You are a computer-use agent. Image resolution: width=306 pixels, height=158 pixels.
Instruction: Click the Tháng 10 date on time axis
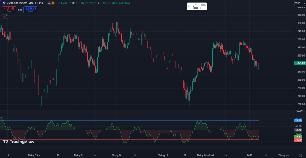(x=116, y=155)
